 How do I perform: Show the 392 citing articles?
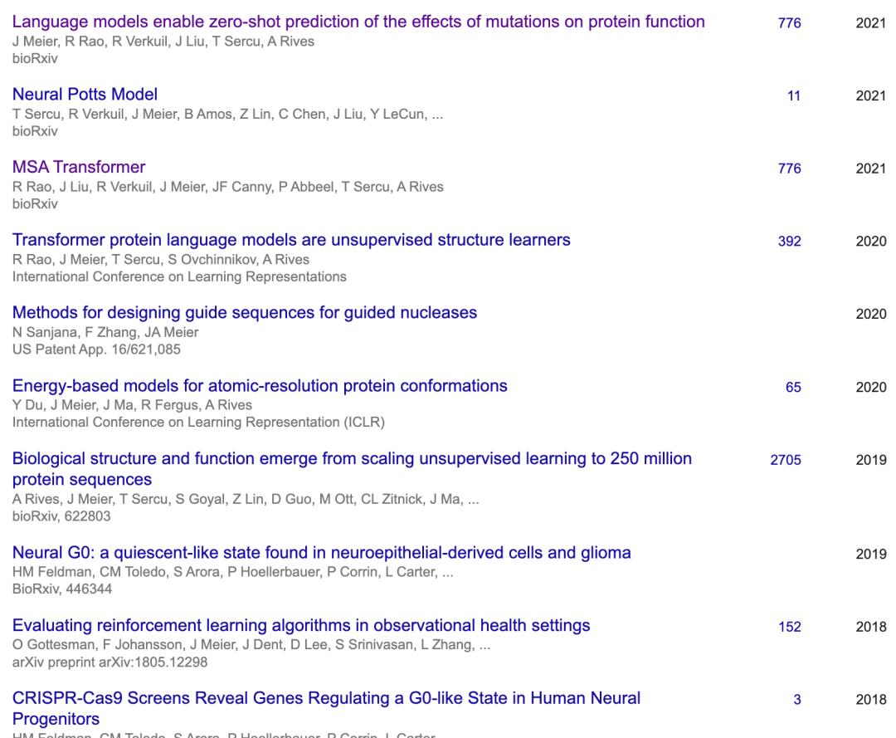[x=789, y=242]
